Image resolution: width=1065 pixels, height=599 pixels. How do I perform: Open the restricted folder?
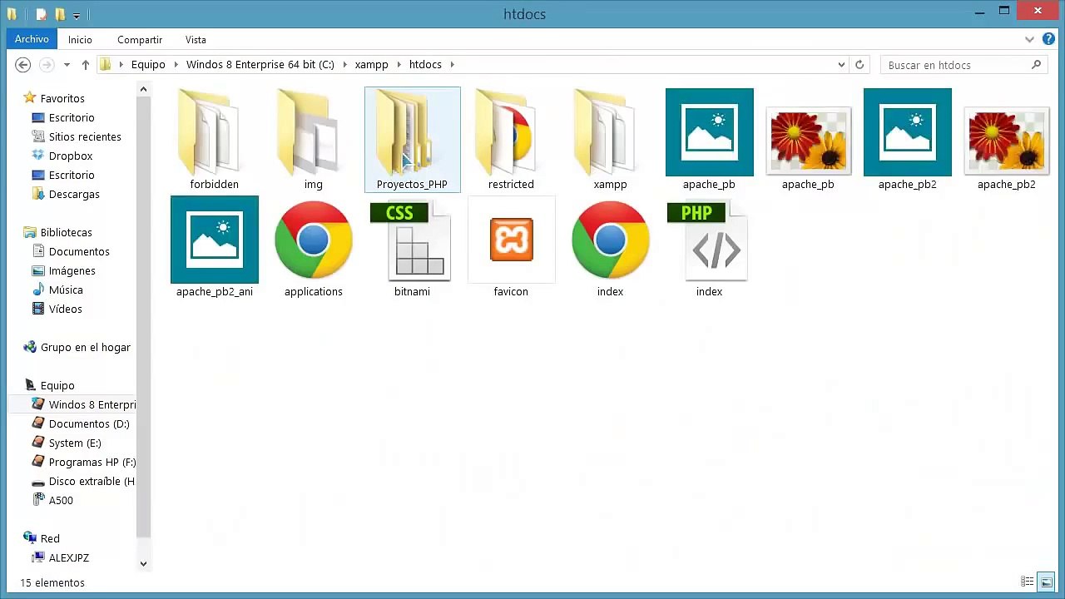coord(511,140)
